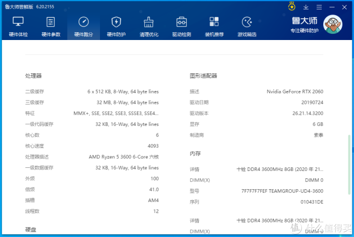Click the 处理器 section heading

coord(33,75)
